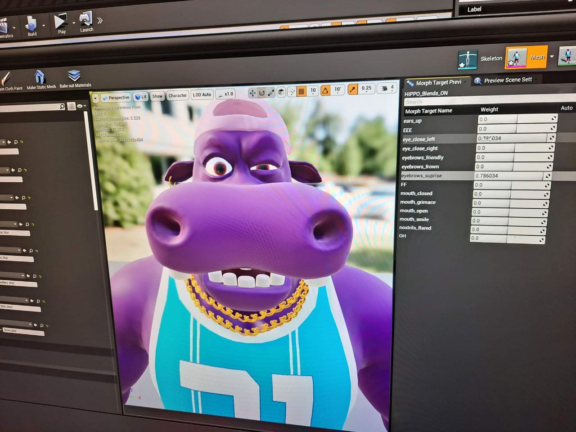Toggle scale snapping arrow icon
This screenshot has height=432, width=576.
coord(353,89)
